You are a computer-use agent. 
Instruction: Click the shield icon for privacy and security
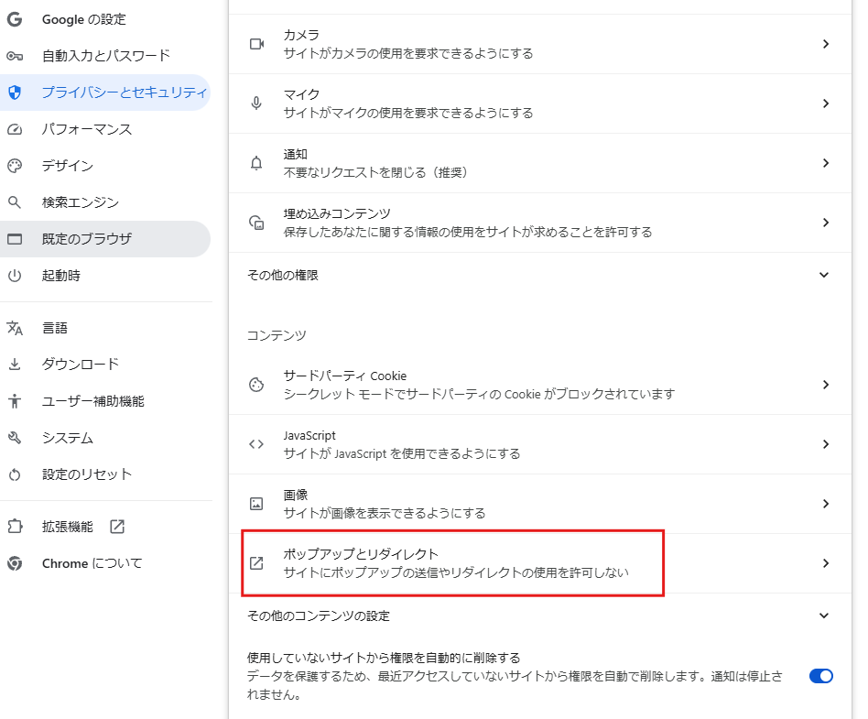point(15,93)
